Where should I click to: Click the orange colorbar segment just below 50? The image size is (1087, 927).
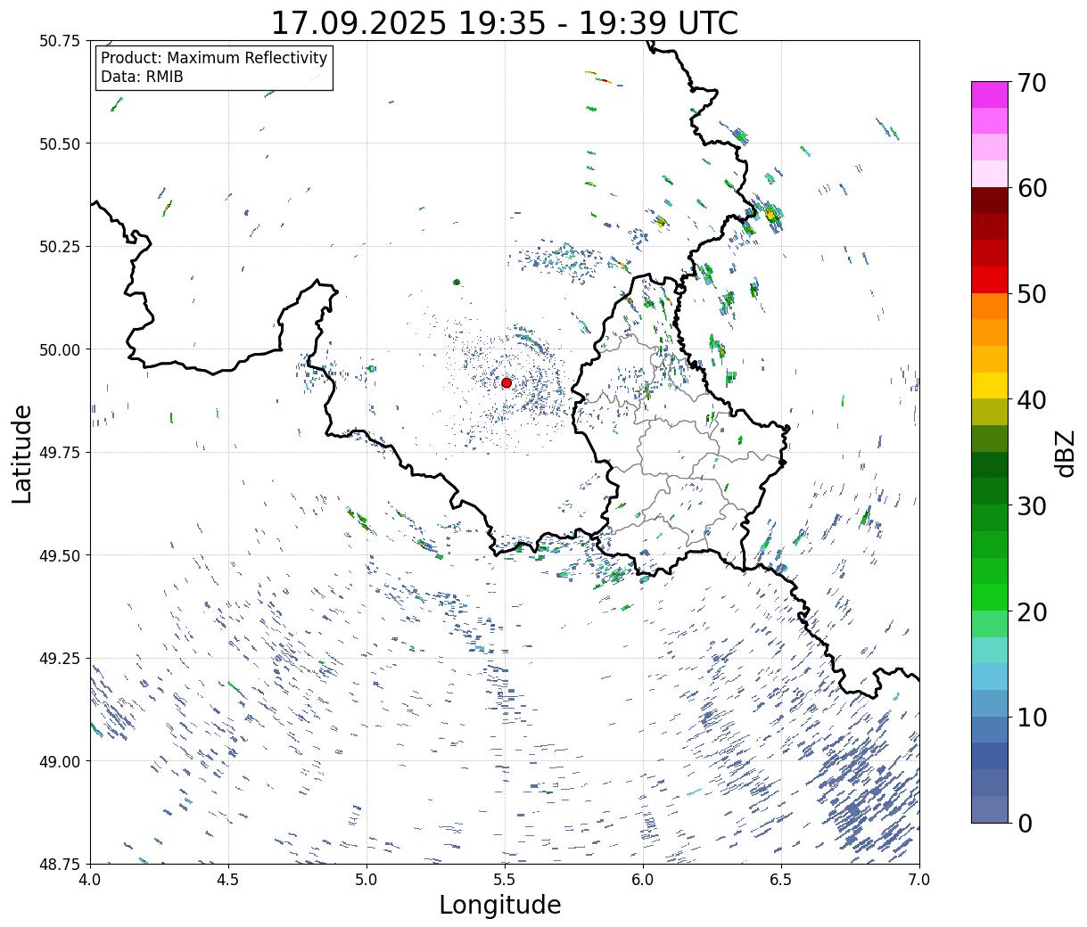click(990, 306)
